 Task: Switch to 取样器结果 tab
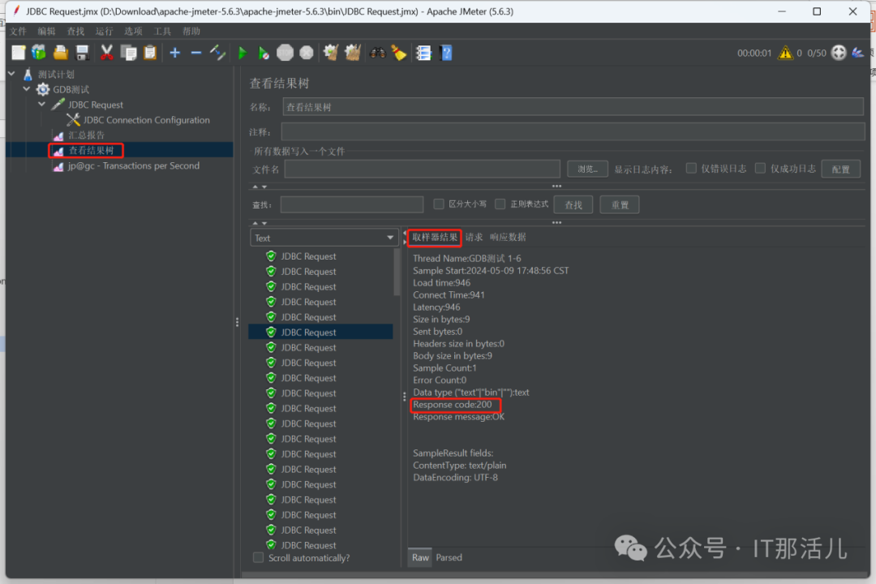pyautogui.click(x=435, y=238)
